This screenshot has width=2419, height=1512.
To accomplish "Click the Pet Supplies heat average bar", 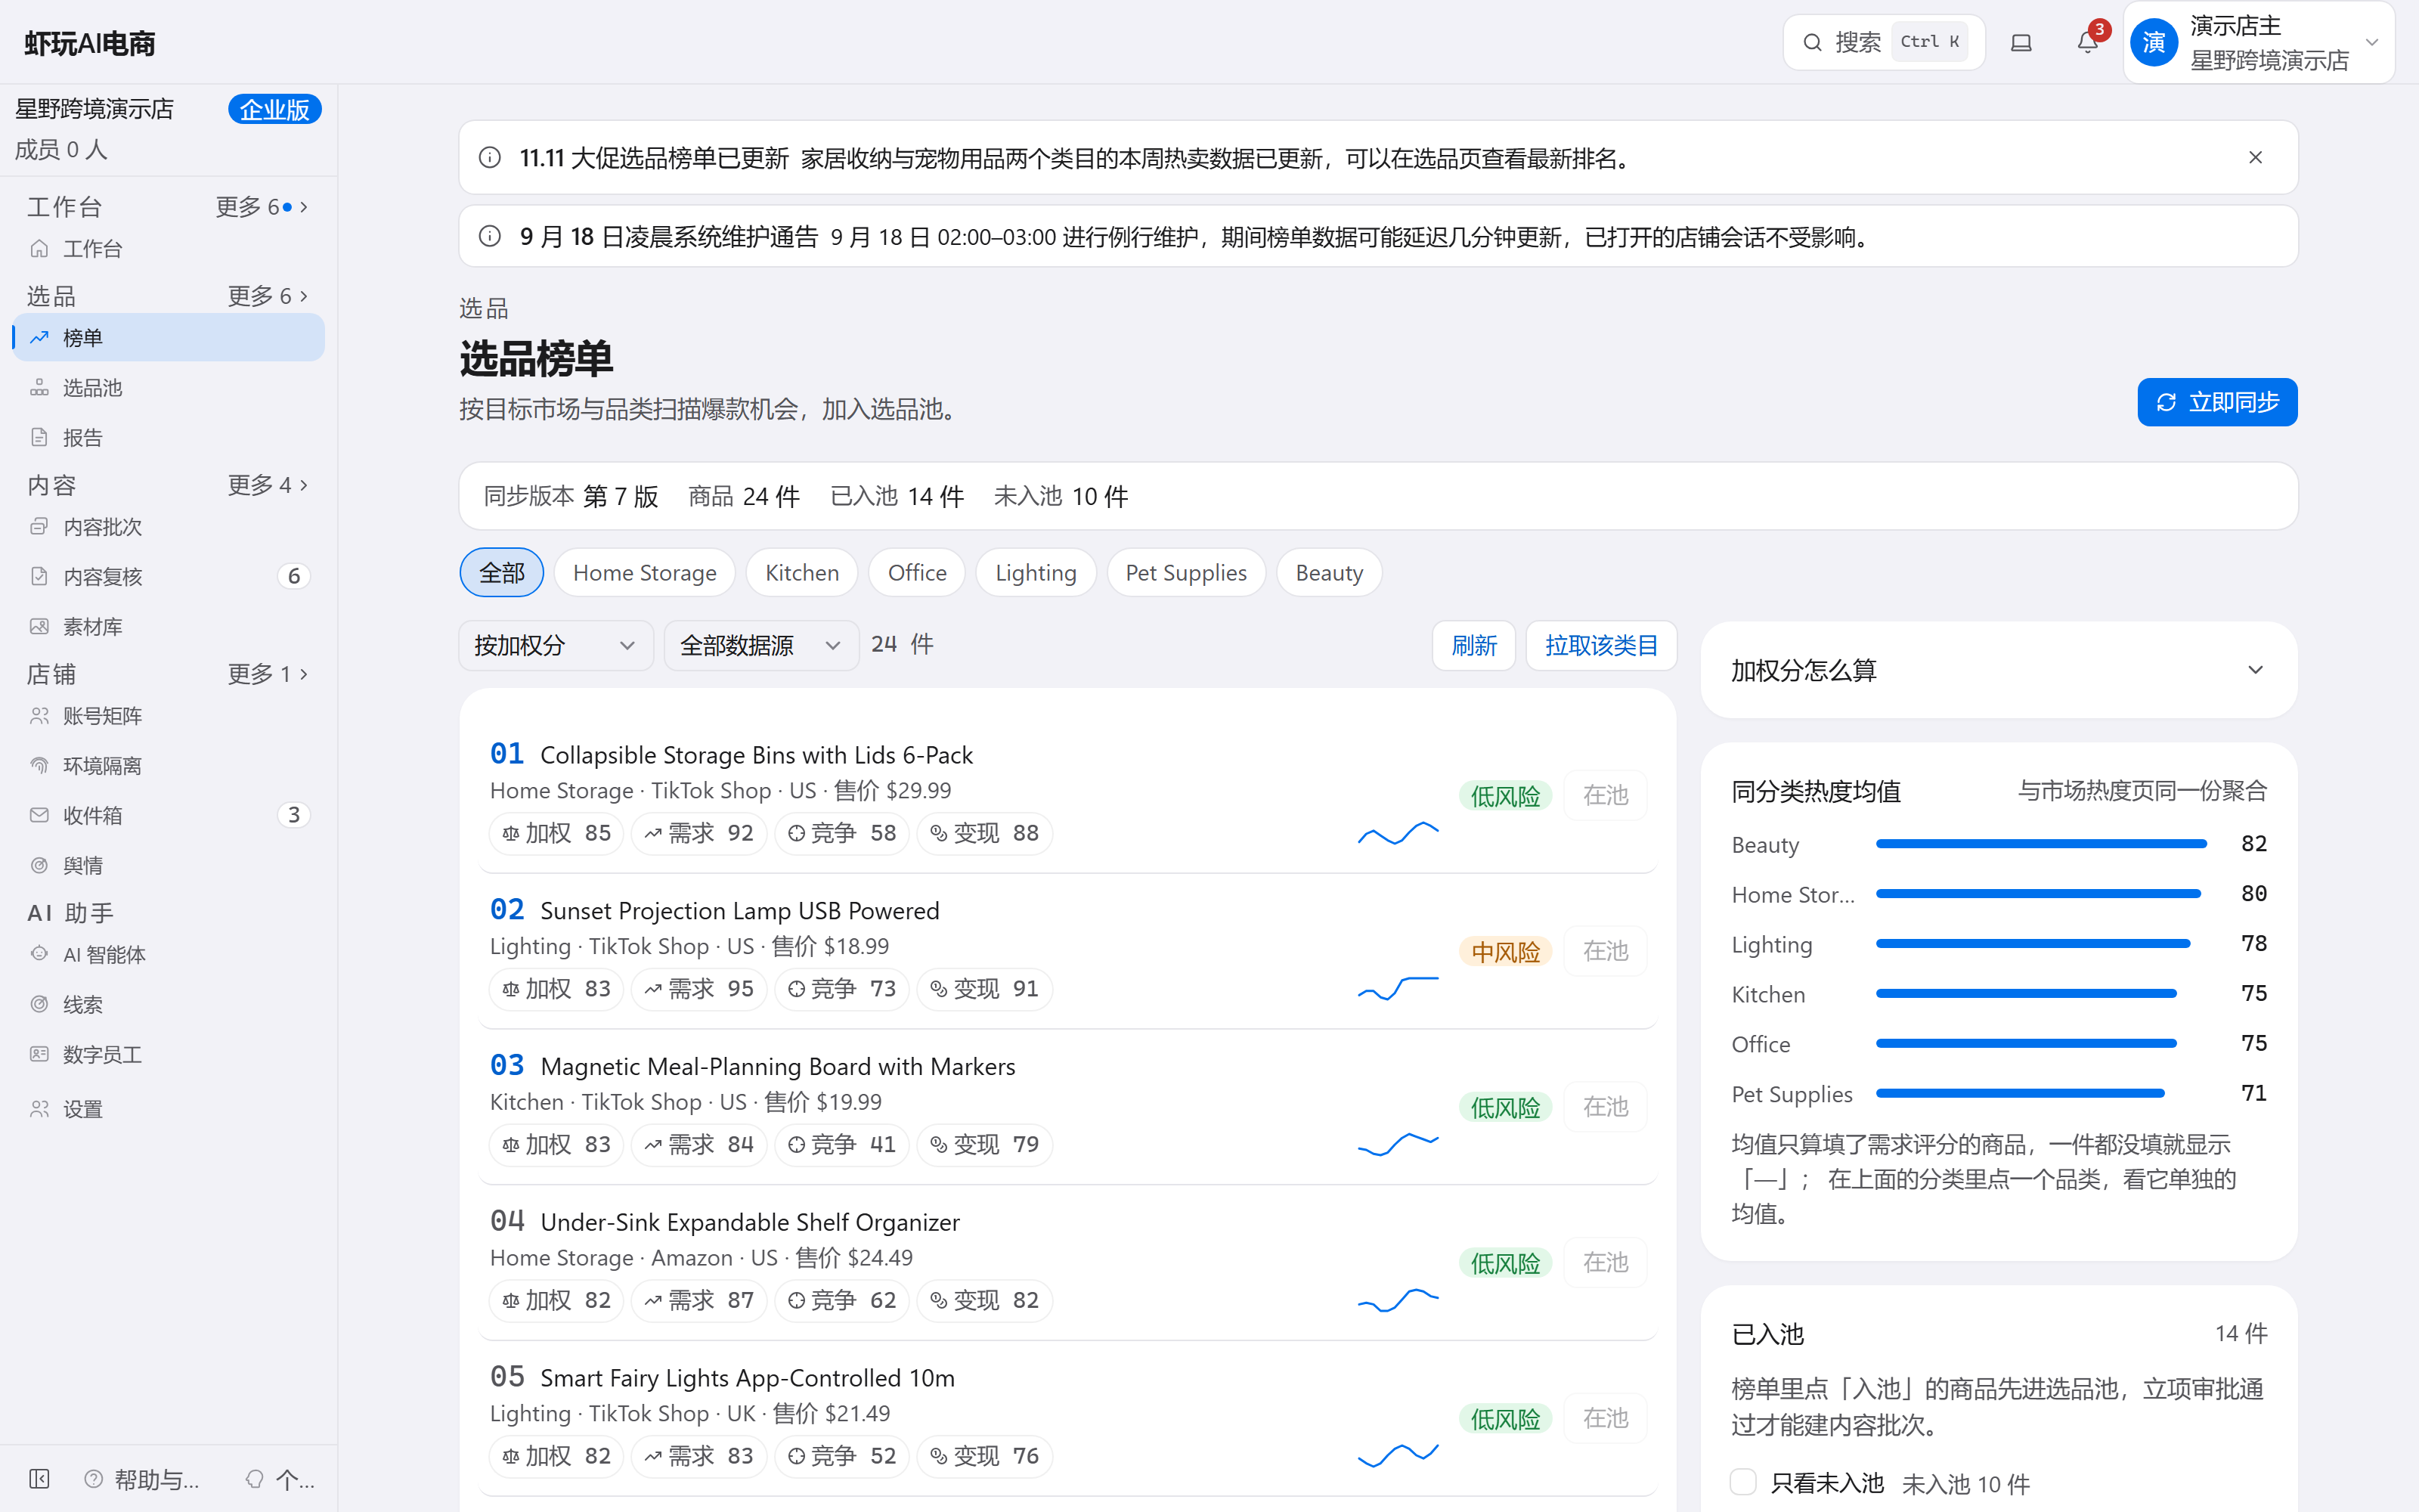I will pyautogui.click(x=2020, y=1094).
